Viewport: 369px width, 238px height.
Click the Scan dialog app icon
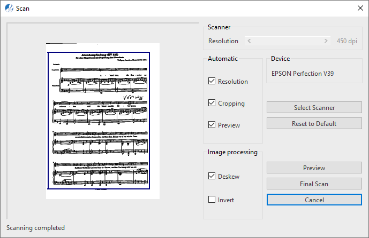click(x=9, y=8)
